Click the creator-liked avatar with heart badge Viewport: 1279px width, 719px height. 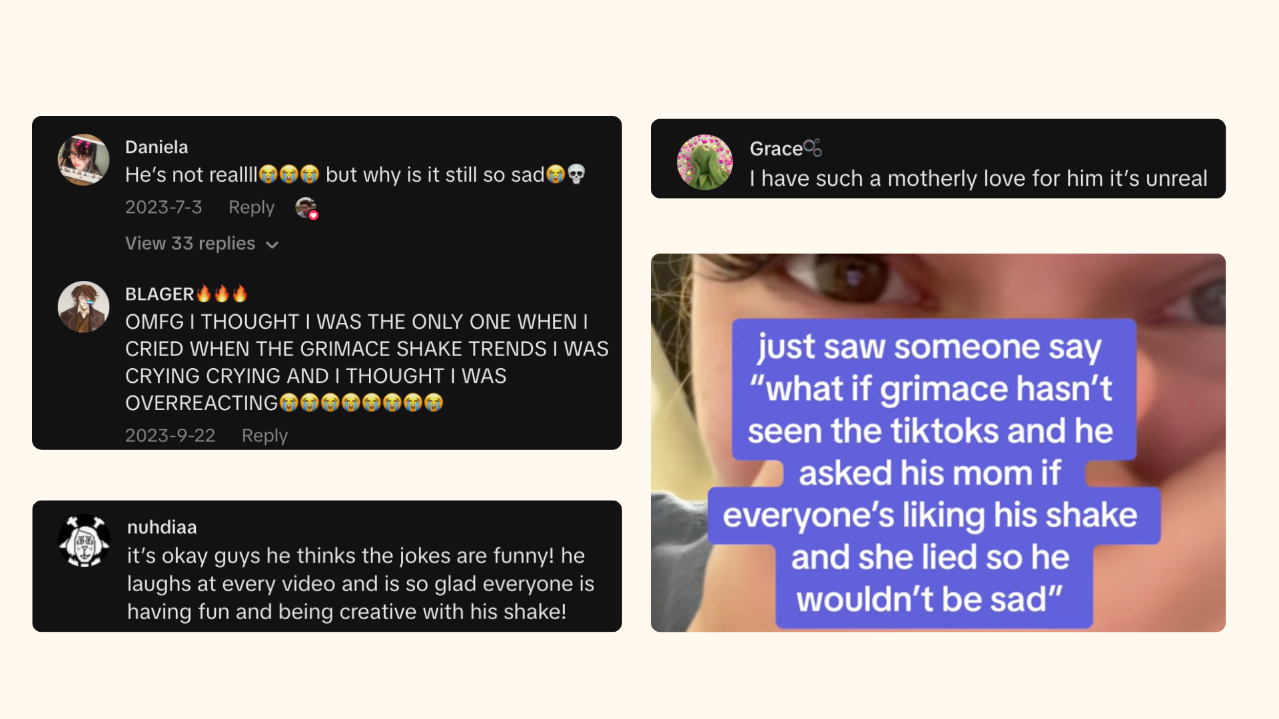[x=307, y=208]
